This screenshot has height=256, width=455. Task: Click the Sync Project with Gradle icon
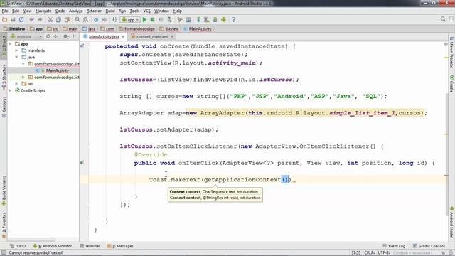click(198, 20)
